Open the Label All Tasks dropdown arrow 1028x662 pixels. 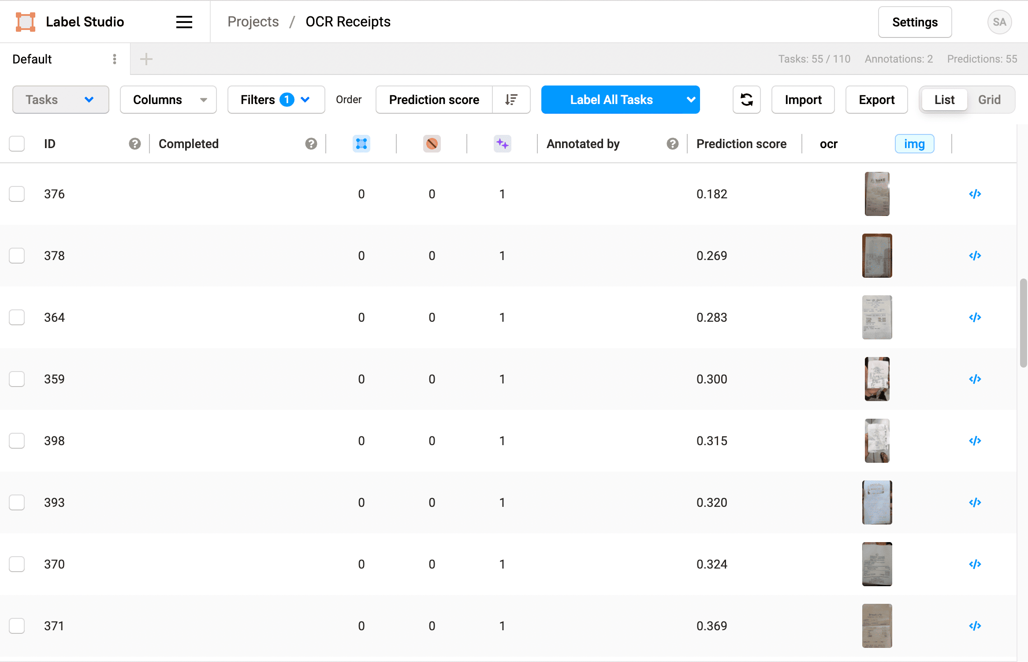click(x=690, y=100)
